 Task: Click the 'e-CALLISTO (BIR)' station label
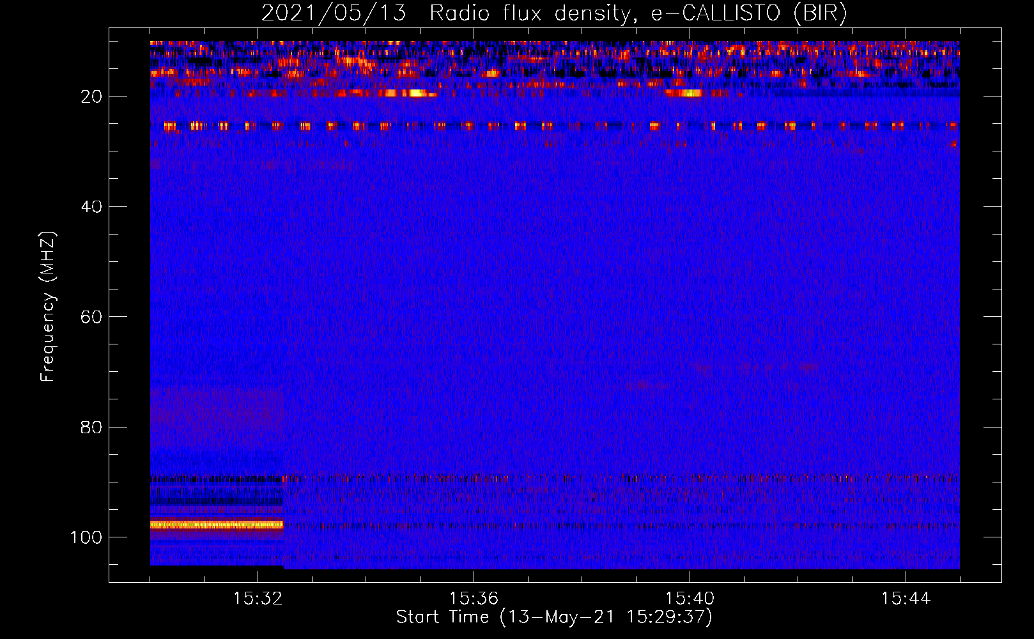click(749, 13)
